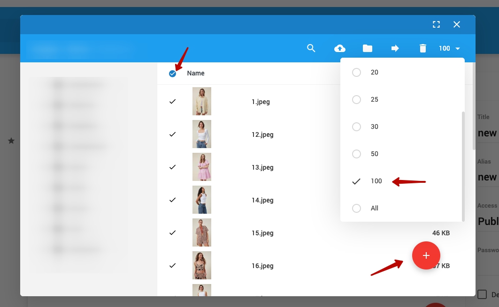Click the page-size dropdown list scrollbar
The image size is (499, 307).
pyautogui.click(x=463, y=166)
